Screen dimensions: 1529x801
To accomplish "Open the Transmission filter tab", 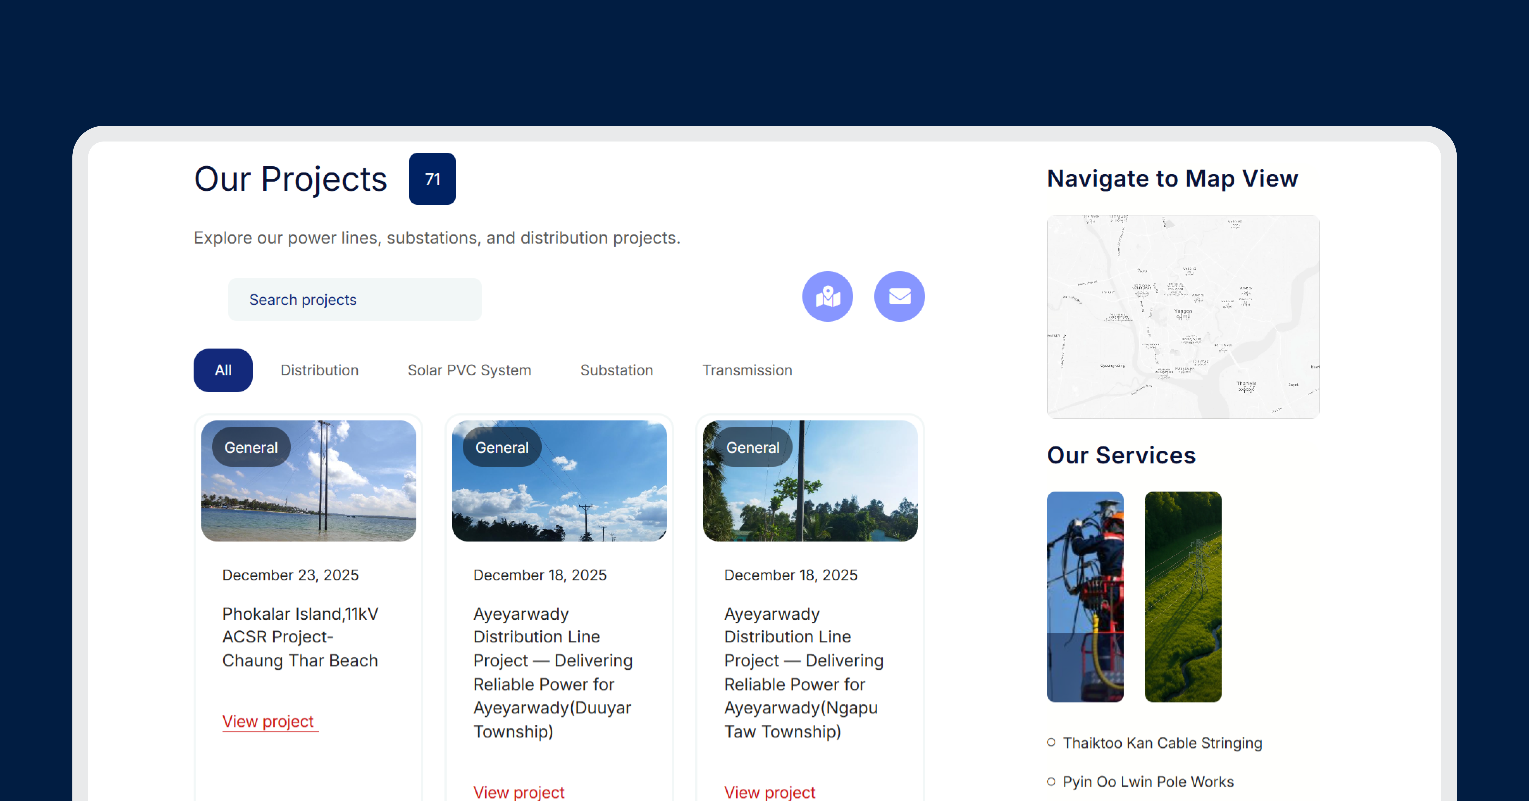I will [747, 370].
